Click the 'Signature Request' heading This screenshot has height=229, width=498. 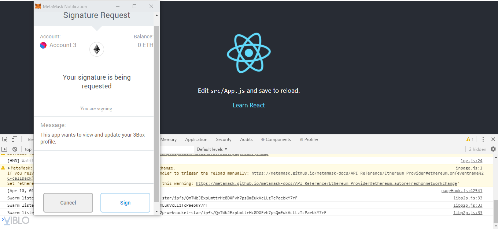tap(97, 15)
